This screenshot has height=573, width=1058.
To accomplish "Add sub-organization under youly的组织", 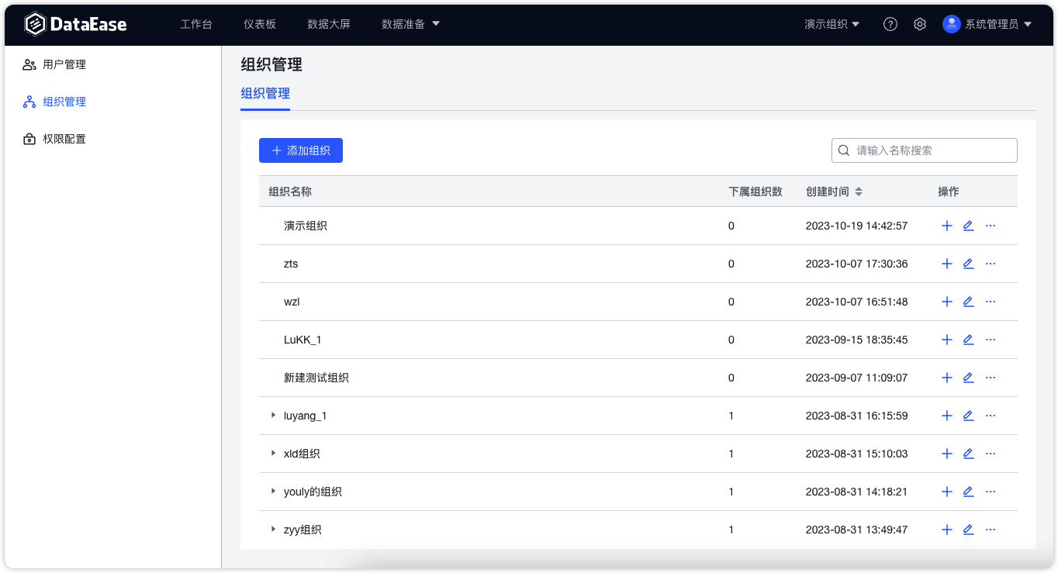I will pyautogui.click(x=946, y=492).
